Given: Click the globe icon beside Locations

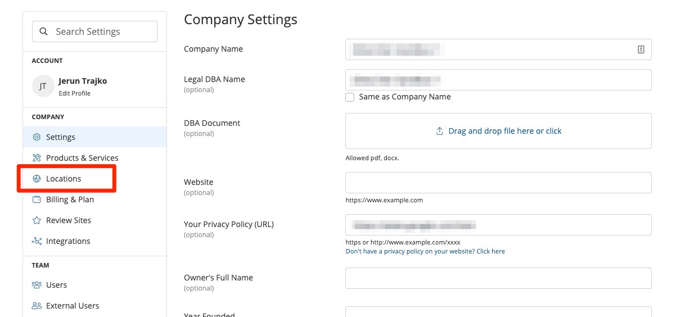Looking at the screenshot, I should tap(37, 179).
